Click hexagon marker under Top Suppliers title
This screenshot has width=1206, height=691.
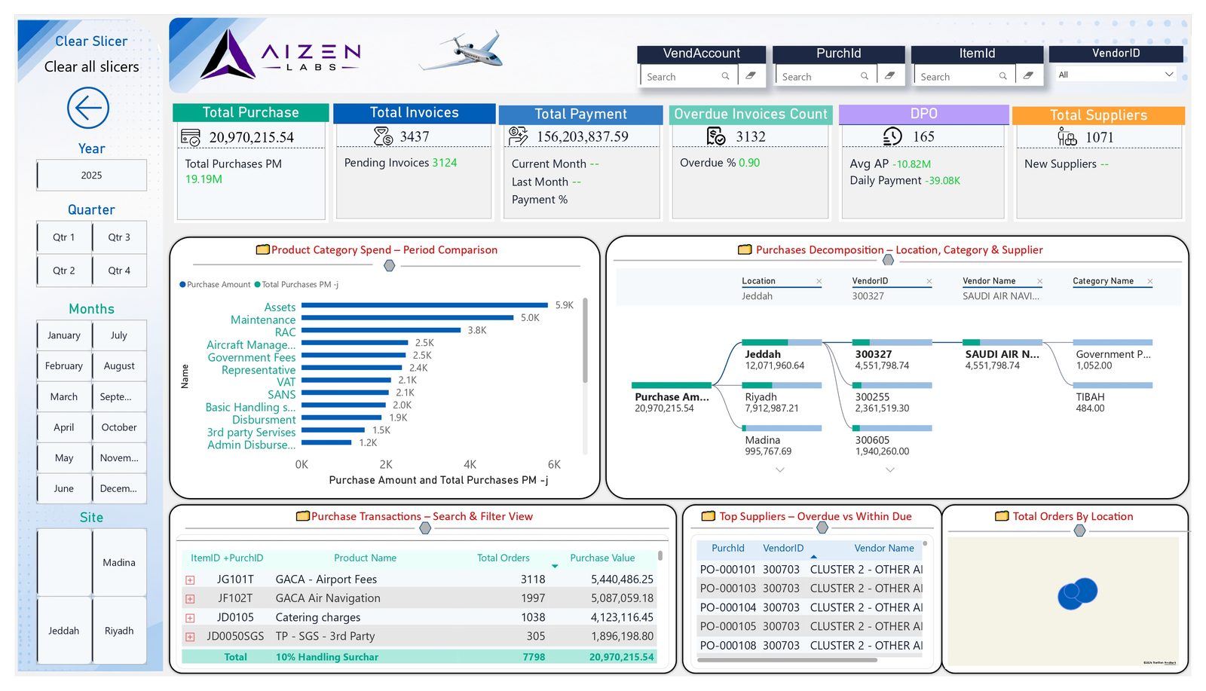click(x=822, y=527)
